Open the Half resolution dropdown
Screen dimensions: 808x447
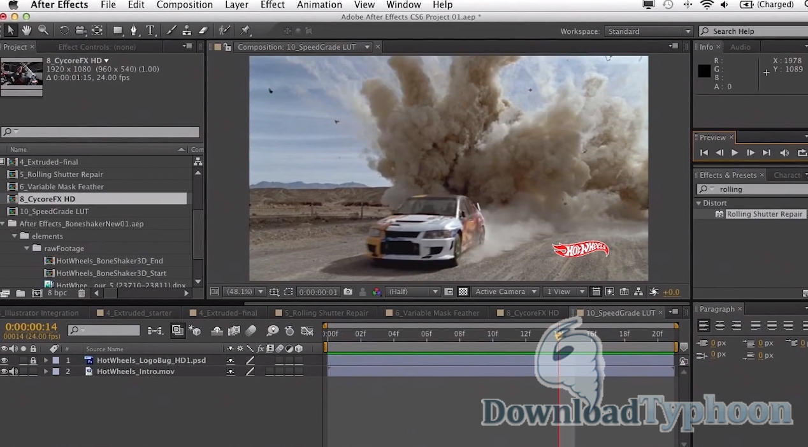pos(413,291)
